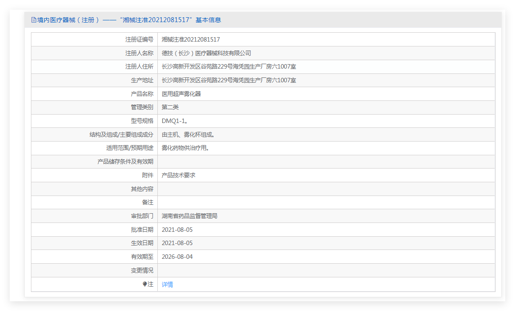Select approving department 湖南省药品监督管理局
The width and height of the screenshot is (515, 311).
click(190, 216)
